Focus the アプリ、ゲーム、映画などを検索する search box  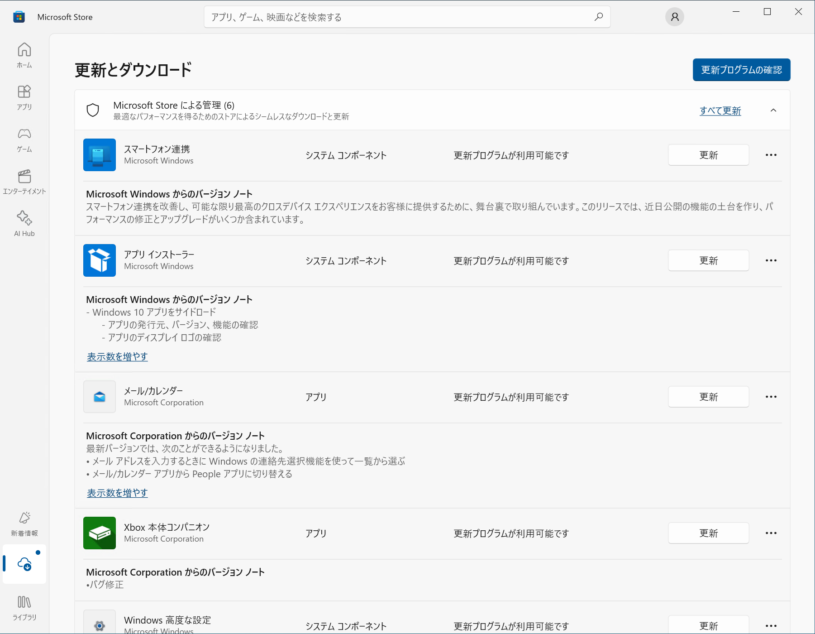tap(407, 17)
